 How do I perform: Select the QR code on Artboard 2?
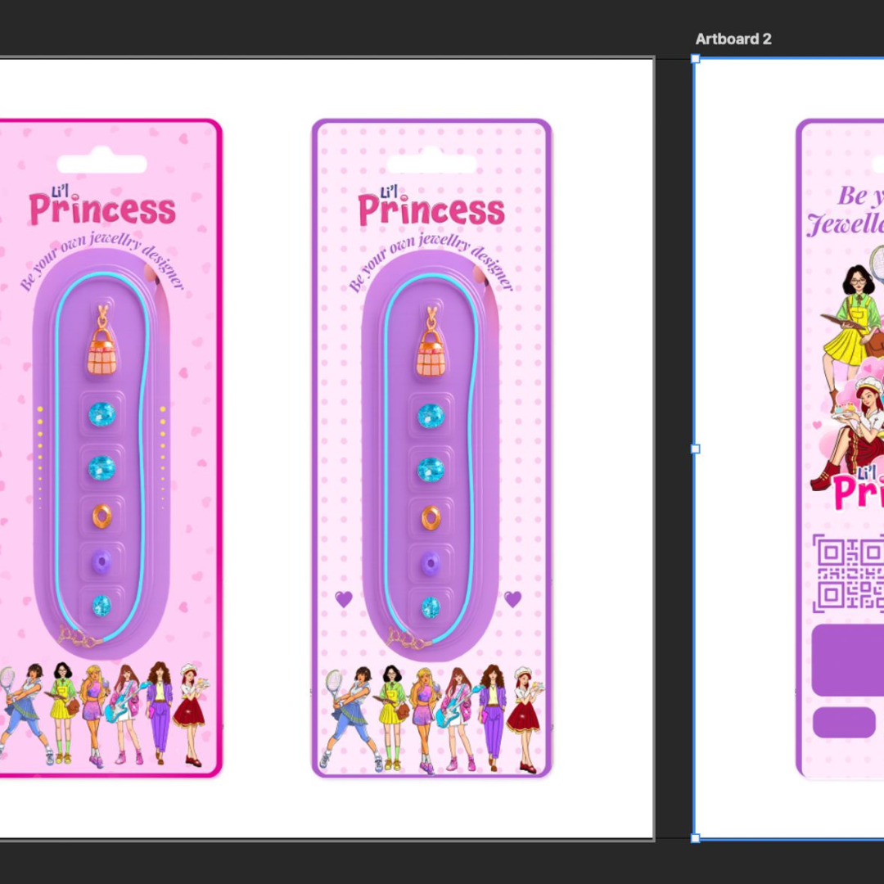[x=849, y=573]
